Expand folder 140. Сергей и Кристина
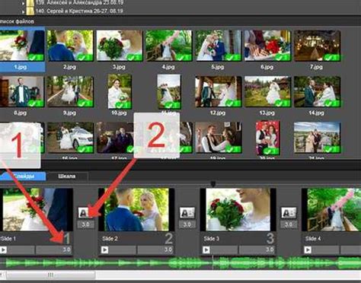 click(23, 11)
